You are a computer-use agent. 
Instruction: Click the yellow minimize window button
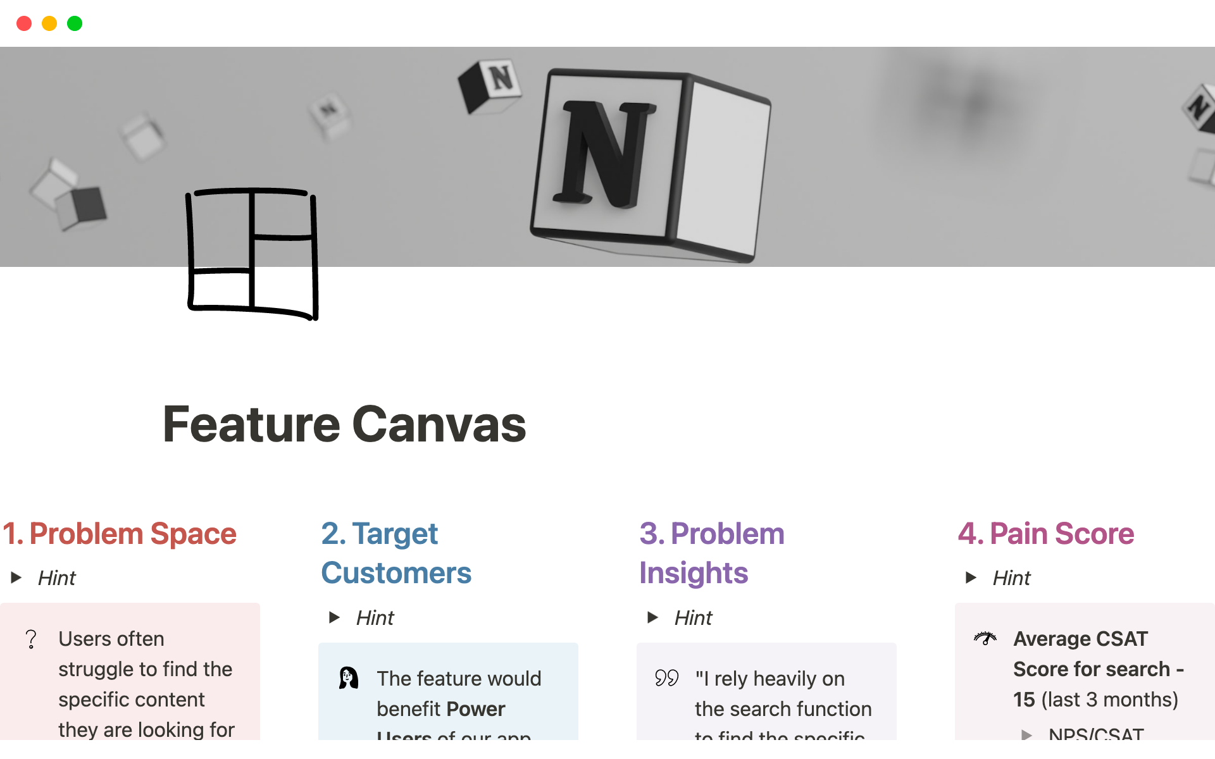coord(49,23)
